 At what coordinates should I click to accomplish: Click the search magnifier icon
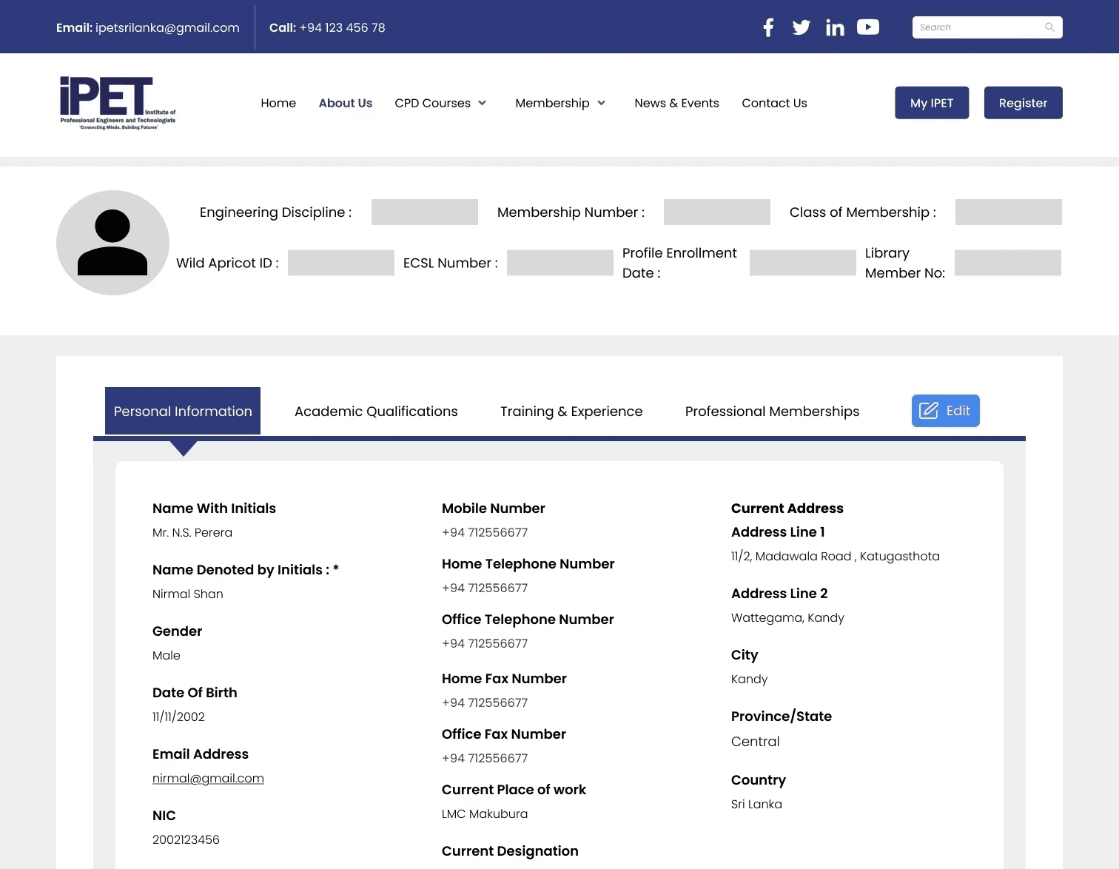click(x=1049, y=27)
